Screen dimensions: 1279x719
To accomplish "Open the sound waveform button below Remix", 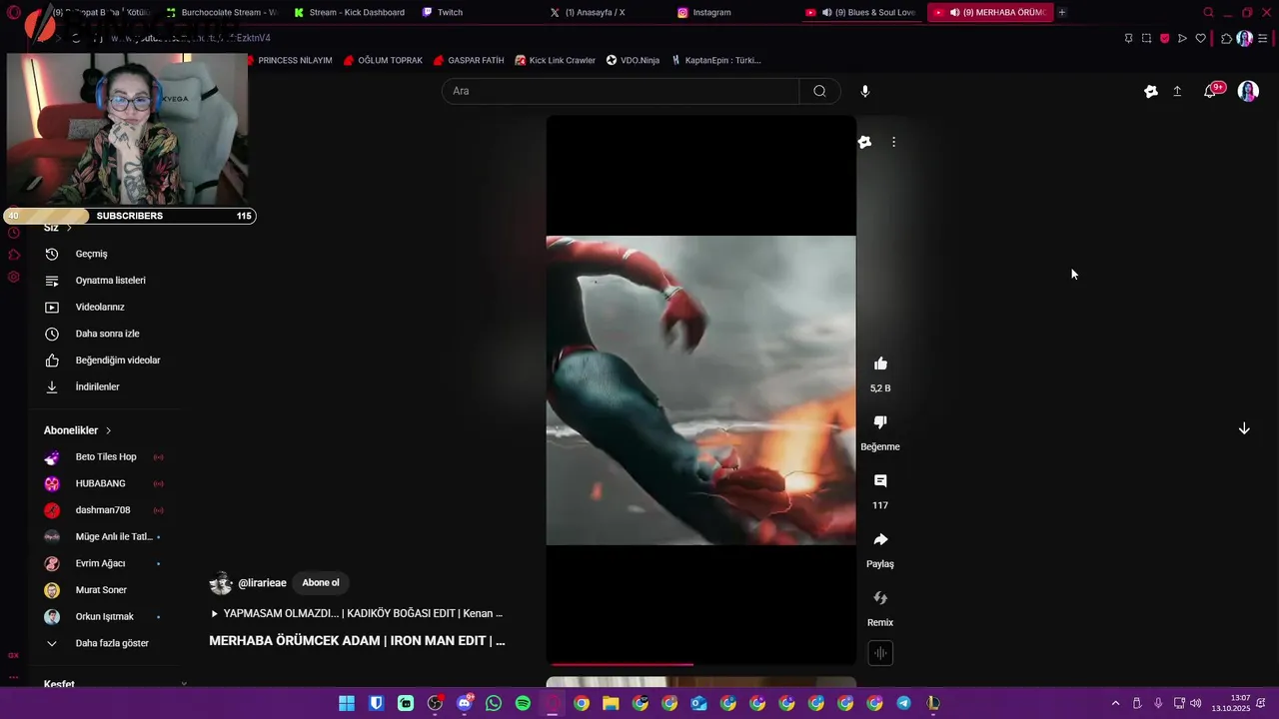I will click(880, 653).
